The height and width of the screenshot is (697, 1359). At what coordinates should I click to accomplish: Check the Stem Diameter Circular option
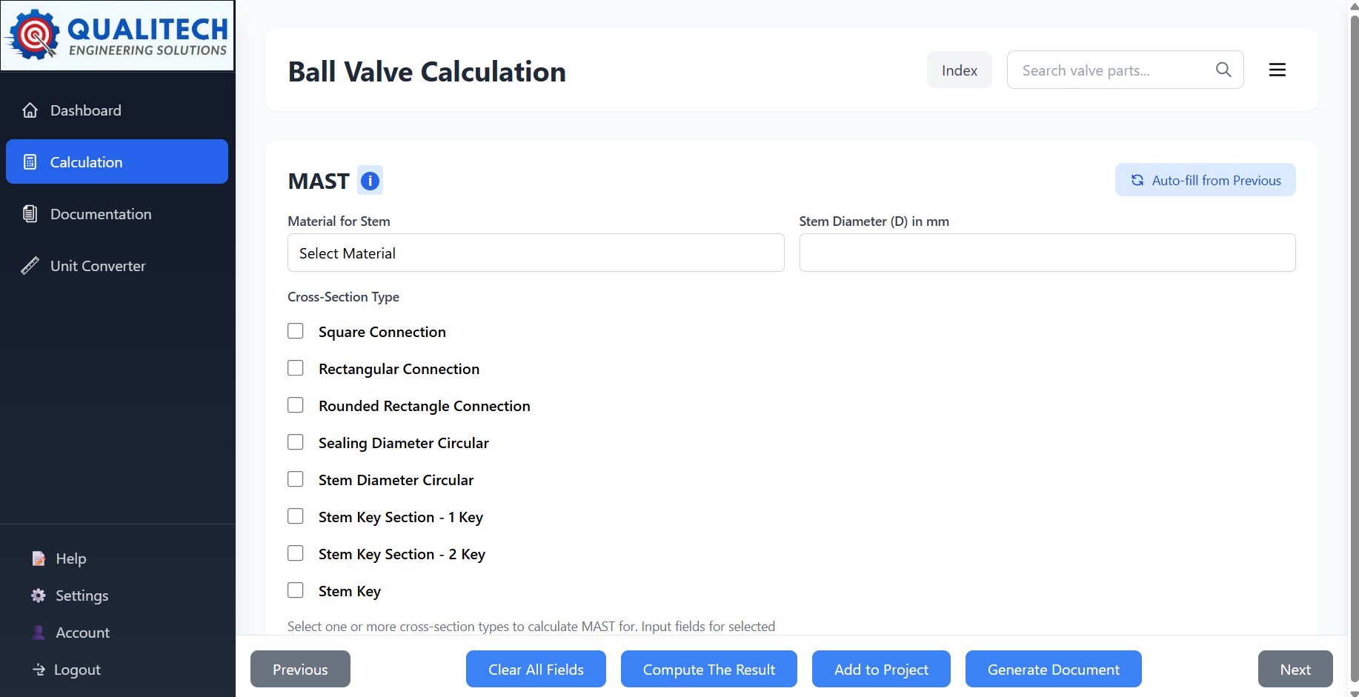(296, 479)
